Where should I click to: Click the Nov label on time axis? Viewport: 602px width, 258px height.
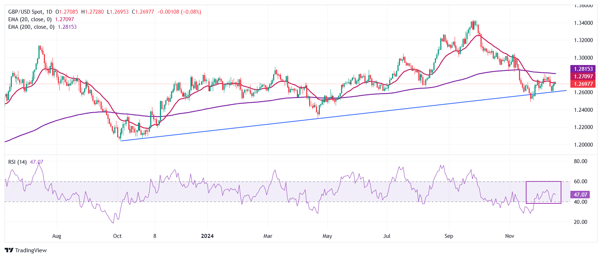pos(510,236)
